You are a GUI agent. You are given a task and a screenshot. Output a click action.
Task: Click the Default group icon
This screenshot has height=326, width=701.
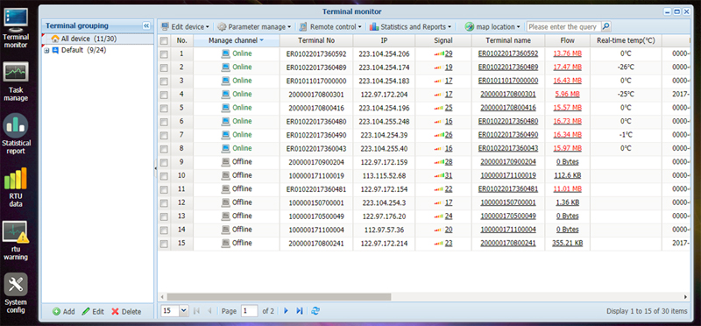click(55, 50)
